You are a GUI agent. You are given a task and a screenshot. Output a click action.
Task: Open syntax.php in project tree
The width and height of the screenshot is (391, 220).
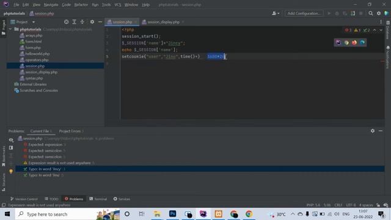pos(34,78)
